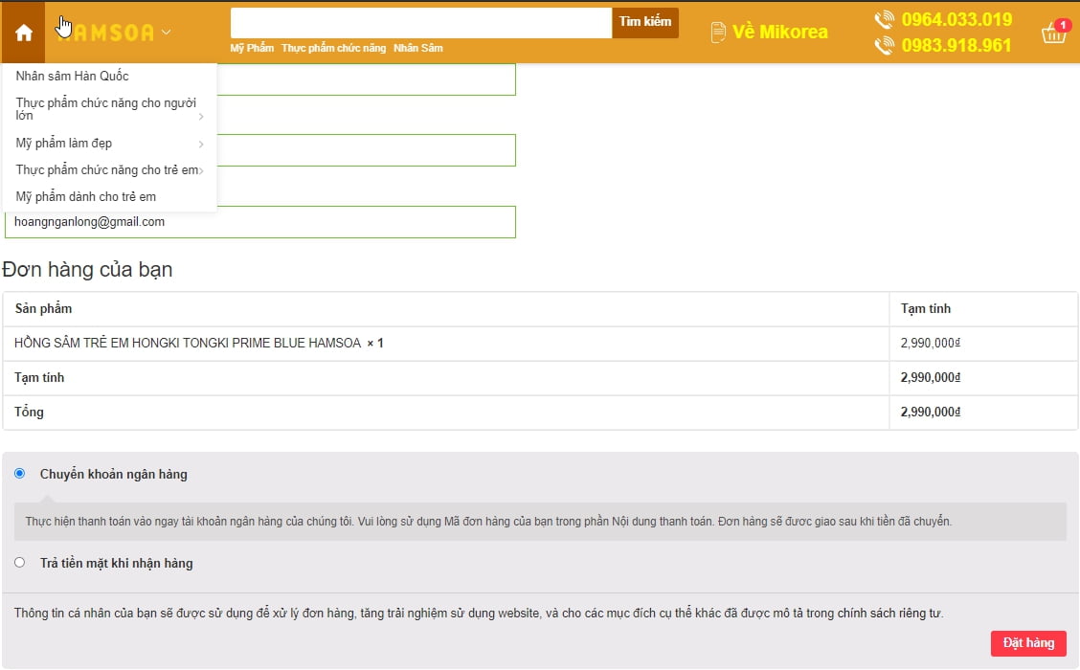This screenshot has height=670, width=1080.
Task: Click the red cart count badge
Action: pyautogui.click(x=1063, y=25)
